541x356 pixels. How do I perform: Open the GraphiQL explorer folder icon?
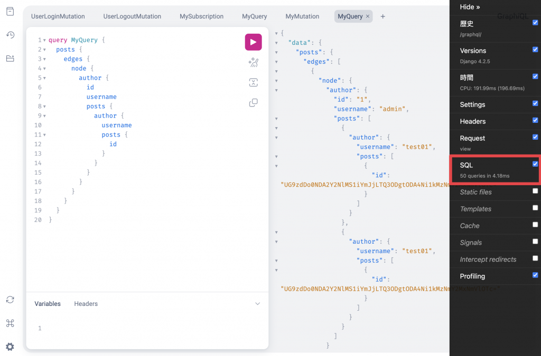pyautogui.click(x=10, y=58)
